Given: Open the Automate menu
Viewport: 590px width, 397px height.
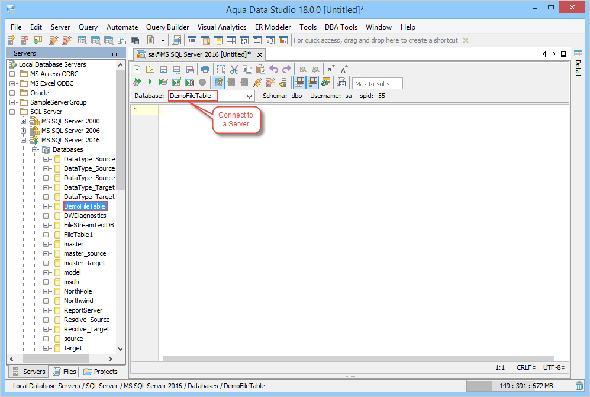Looking at the screenshot, I should [x=122, y=27].
